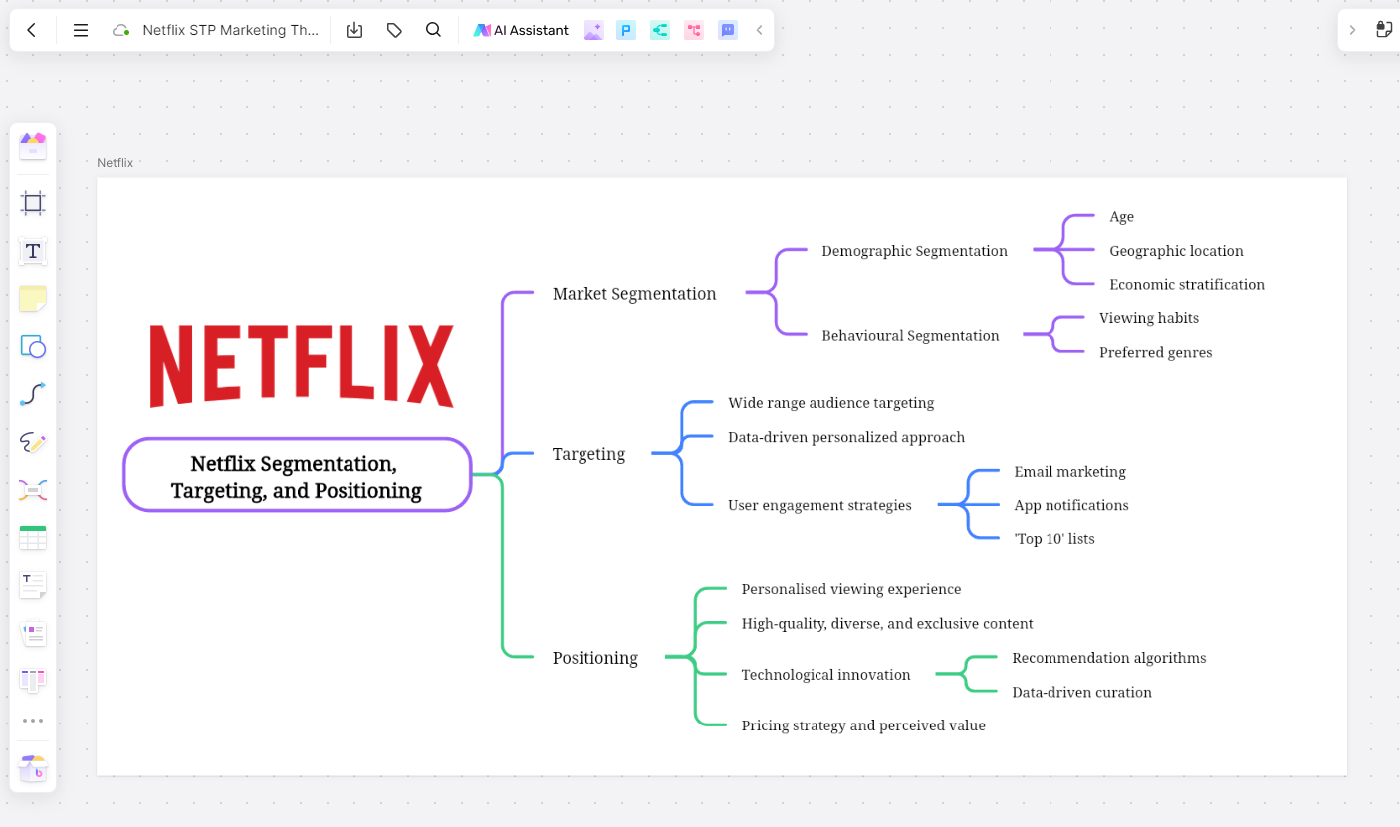Click the Netflix logo image
This screenshot has height=827, width=1400.
[302, 366]
